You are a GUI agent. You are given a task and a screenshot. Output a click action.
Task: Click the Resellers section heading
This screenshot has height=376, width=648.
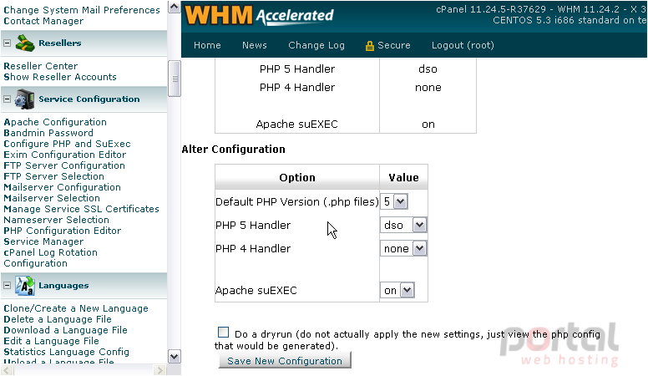click(60, 43)
